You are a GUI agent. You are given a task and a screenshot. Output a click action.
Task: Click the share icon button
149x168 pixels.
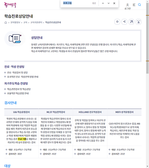124,22
